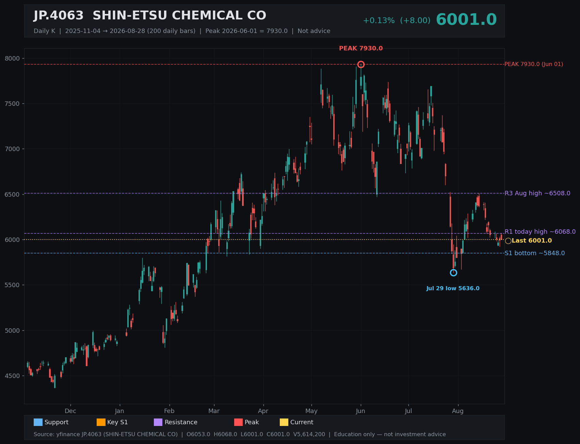Click the "Key S1" legend label
Image resolution: width=580 pixels, height=444 pixels.
(118, 422)
